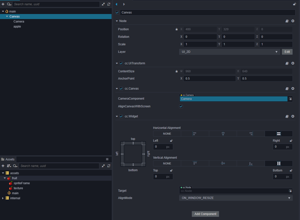Click the layer Edit button
The width and height of the screenshot is (300, 220).
tap(287, 52)
